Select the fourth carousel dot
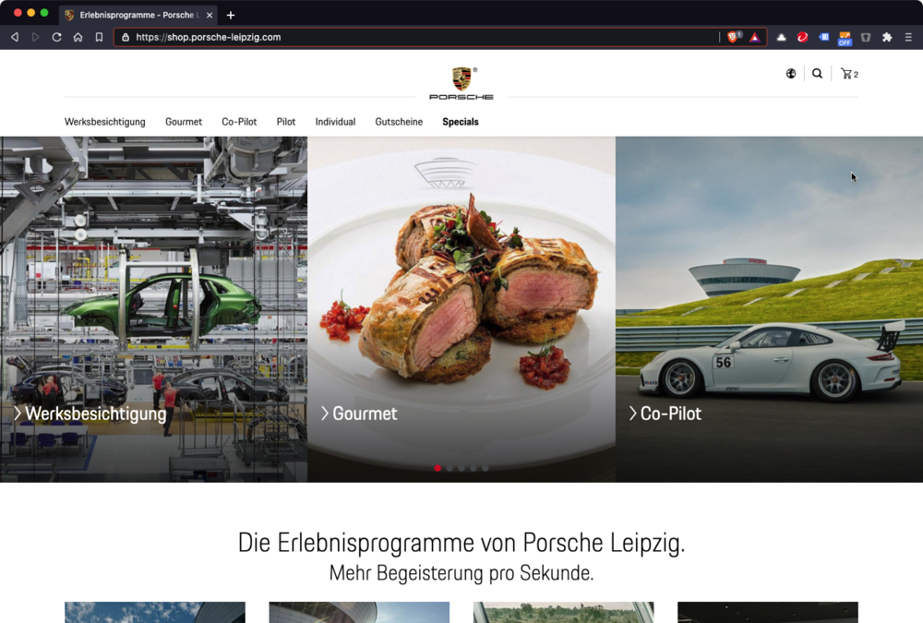This screenshot has height=623, width=923. click(x=473, y=468)
